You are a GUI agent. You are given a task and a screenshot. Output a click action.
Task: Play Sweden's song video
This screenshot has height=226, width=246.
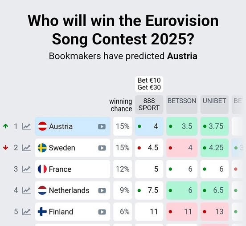[x=102, y=148]
